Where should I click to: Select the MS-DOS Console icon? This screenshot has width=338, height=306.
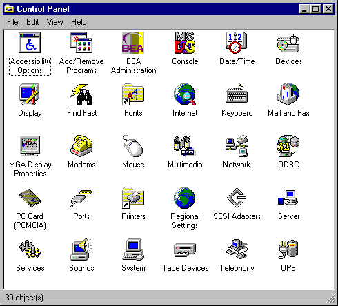click(x=185, y=43)
